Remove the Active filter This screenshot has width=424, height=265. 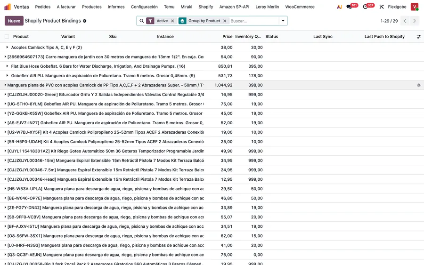pos(172,21)
